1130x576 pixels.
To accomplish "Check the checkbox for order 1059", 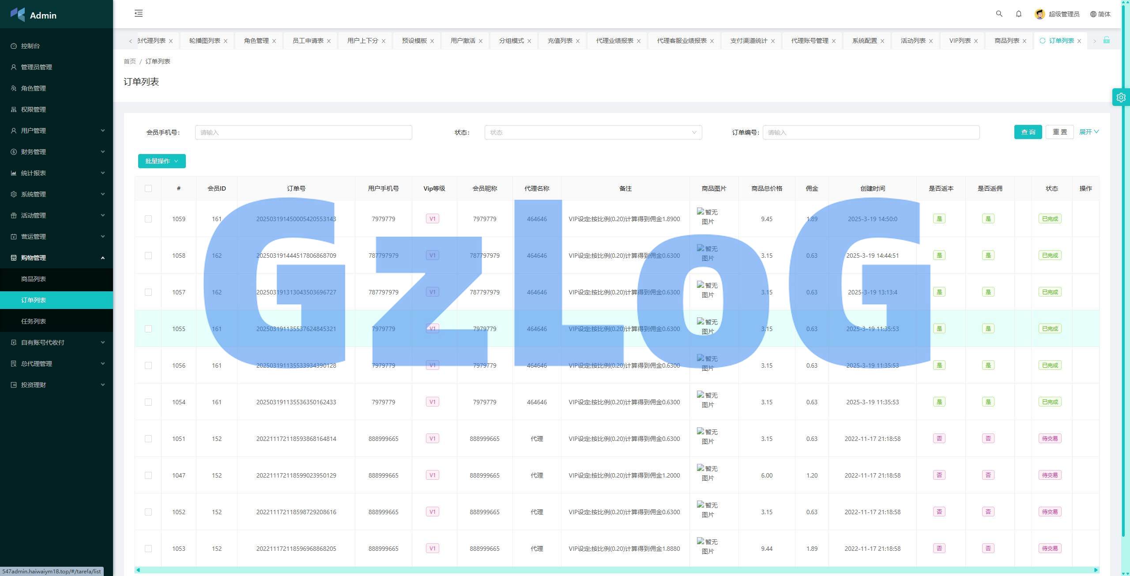I will click(148, 219).
